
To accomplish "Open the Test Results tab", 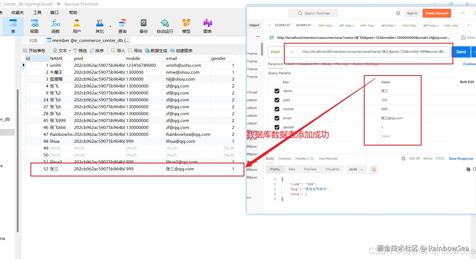I will tap(328, 159).
